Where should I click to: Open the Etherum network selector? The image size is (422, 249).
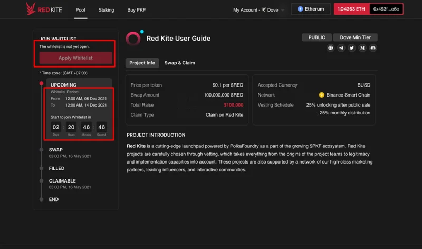311,9
